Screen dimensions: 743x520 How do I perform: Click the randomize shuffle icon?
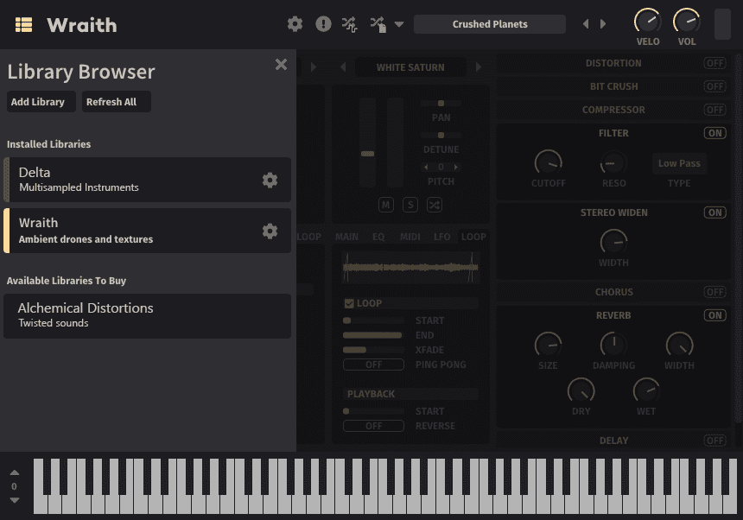point(350,24)
